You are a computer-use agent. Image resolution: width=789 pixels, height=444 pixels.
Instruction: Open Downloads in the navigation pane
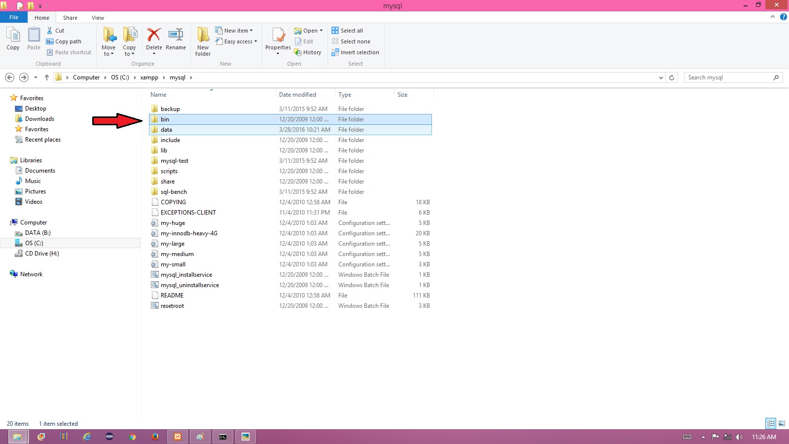click(39, 119)
